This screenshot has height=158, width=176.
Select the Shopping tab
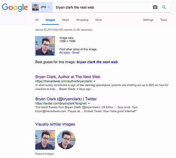click(x=82, y=20)
